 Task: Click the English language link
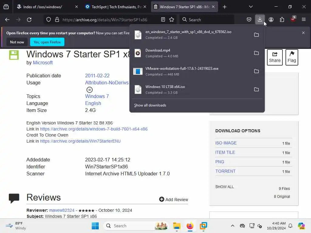pyautogui.click(x=93, y=103)
